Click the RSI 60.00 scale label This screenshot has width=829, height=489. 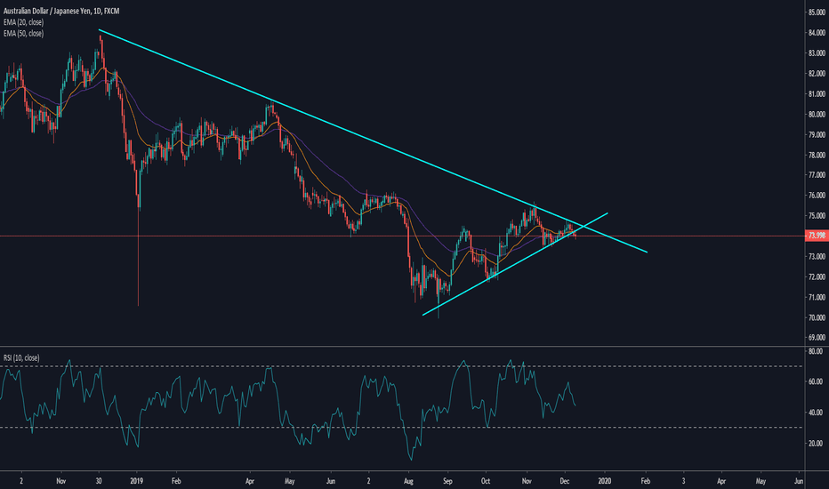click(x=816, y=381)
